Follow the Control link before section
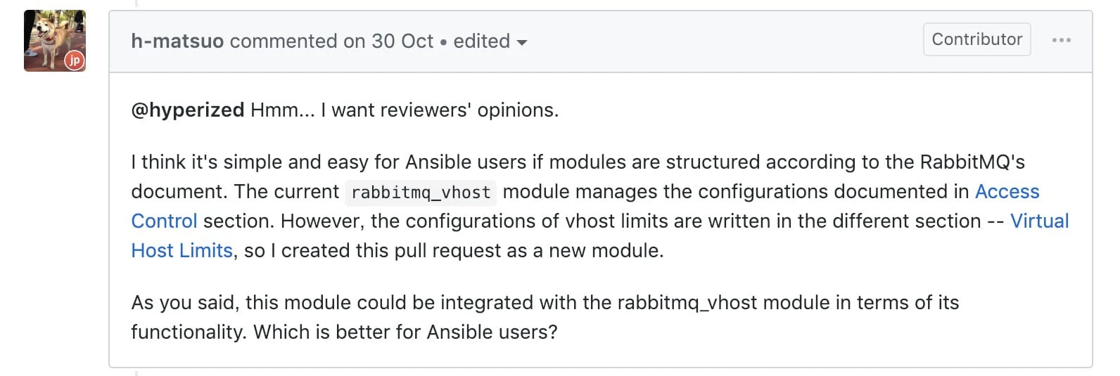This screenshot has height=376, width=1120. click(164, 221)
